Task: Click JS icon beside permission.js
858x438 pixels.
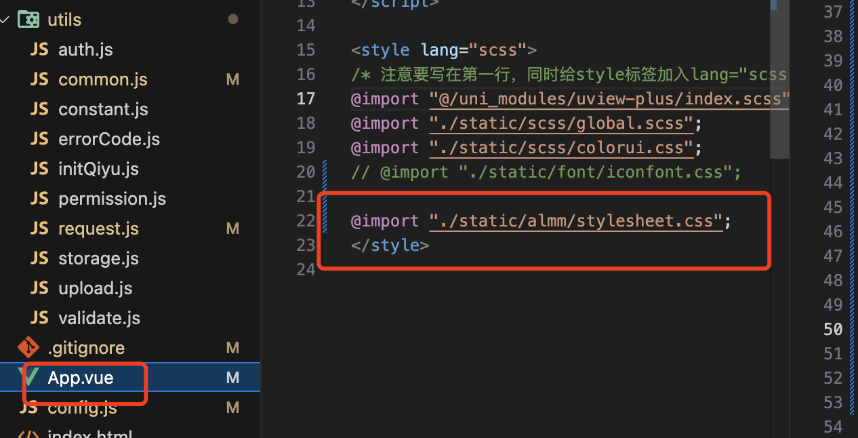Action: click(x=39, y=199)
